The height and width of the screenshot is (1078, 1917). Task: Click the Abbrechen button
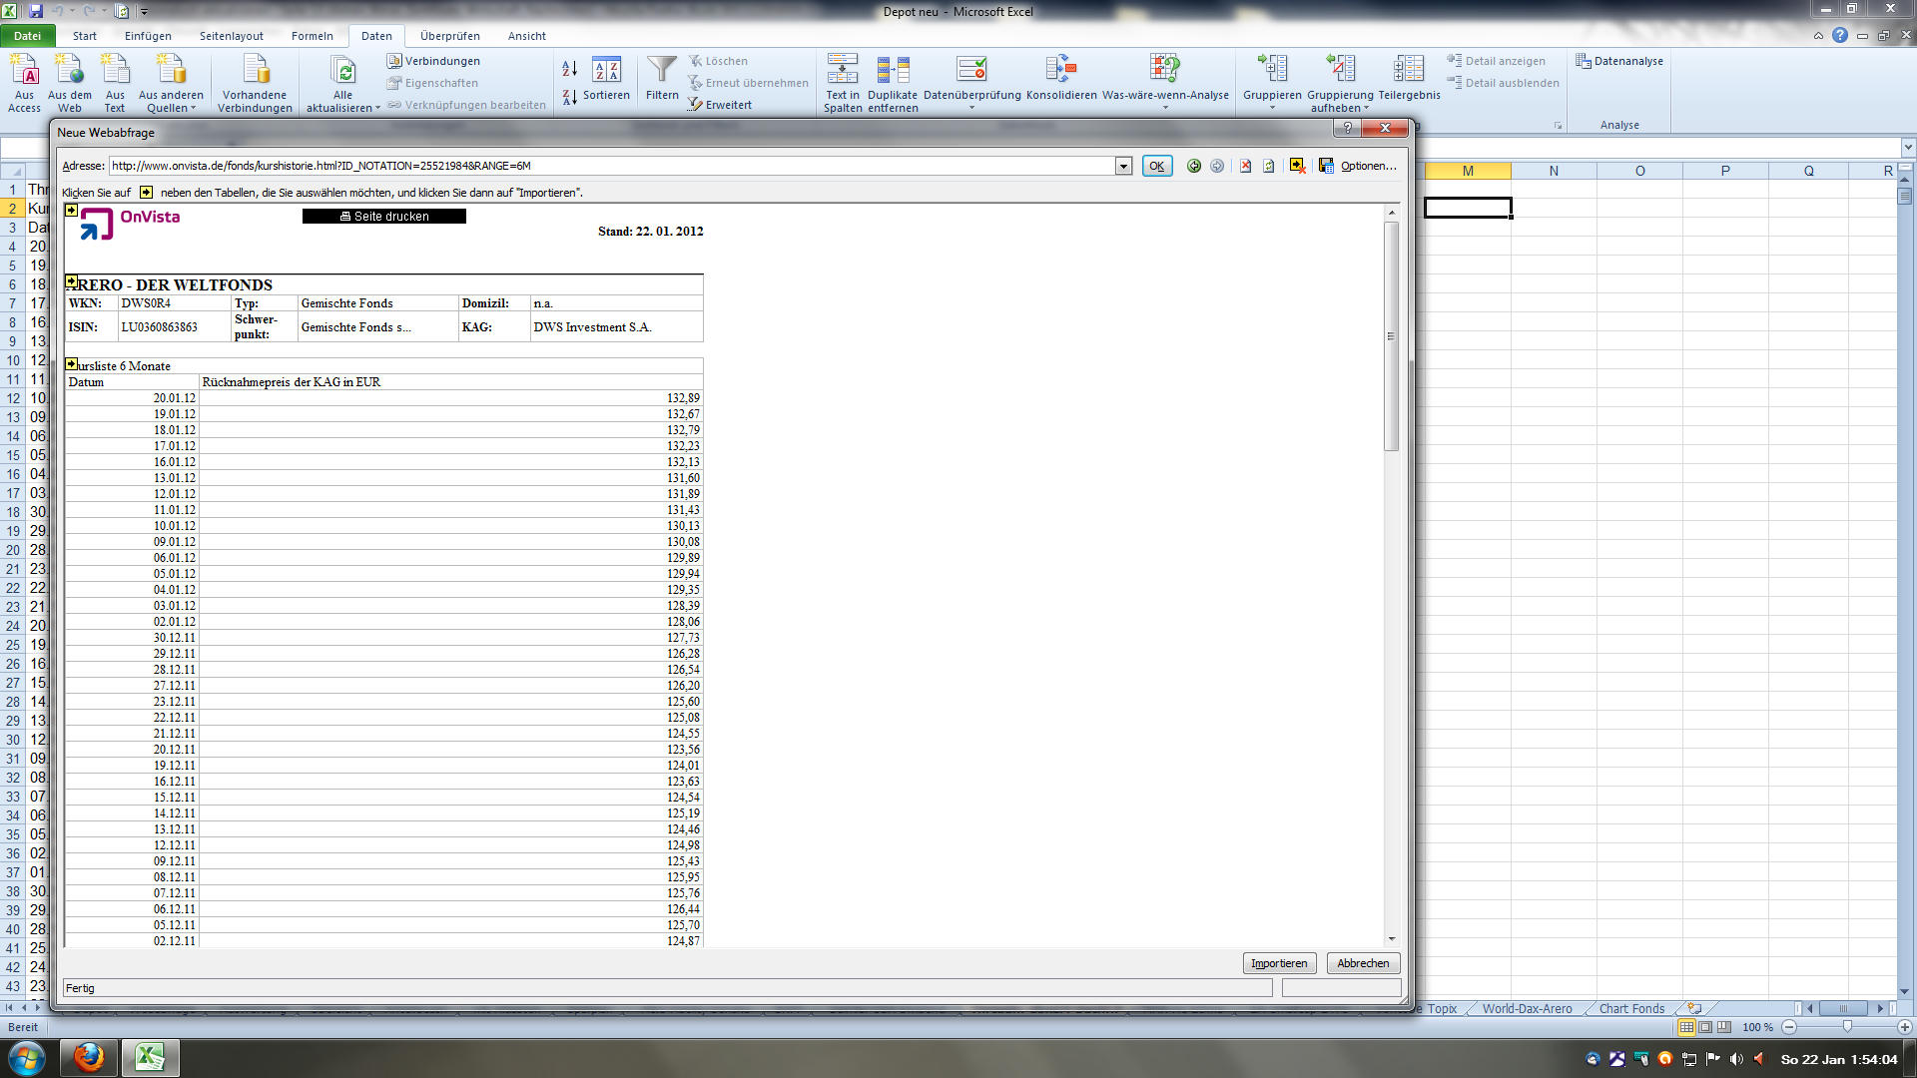point(1363,963)
